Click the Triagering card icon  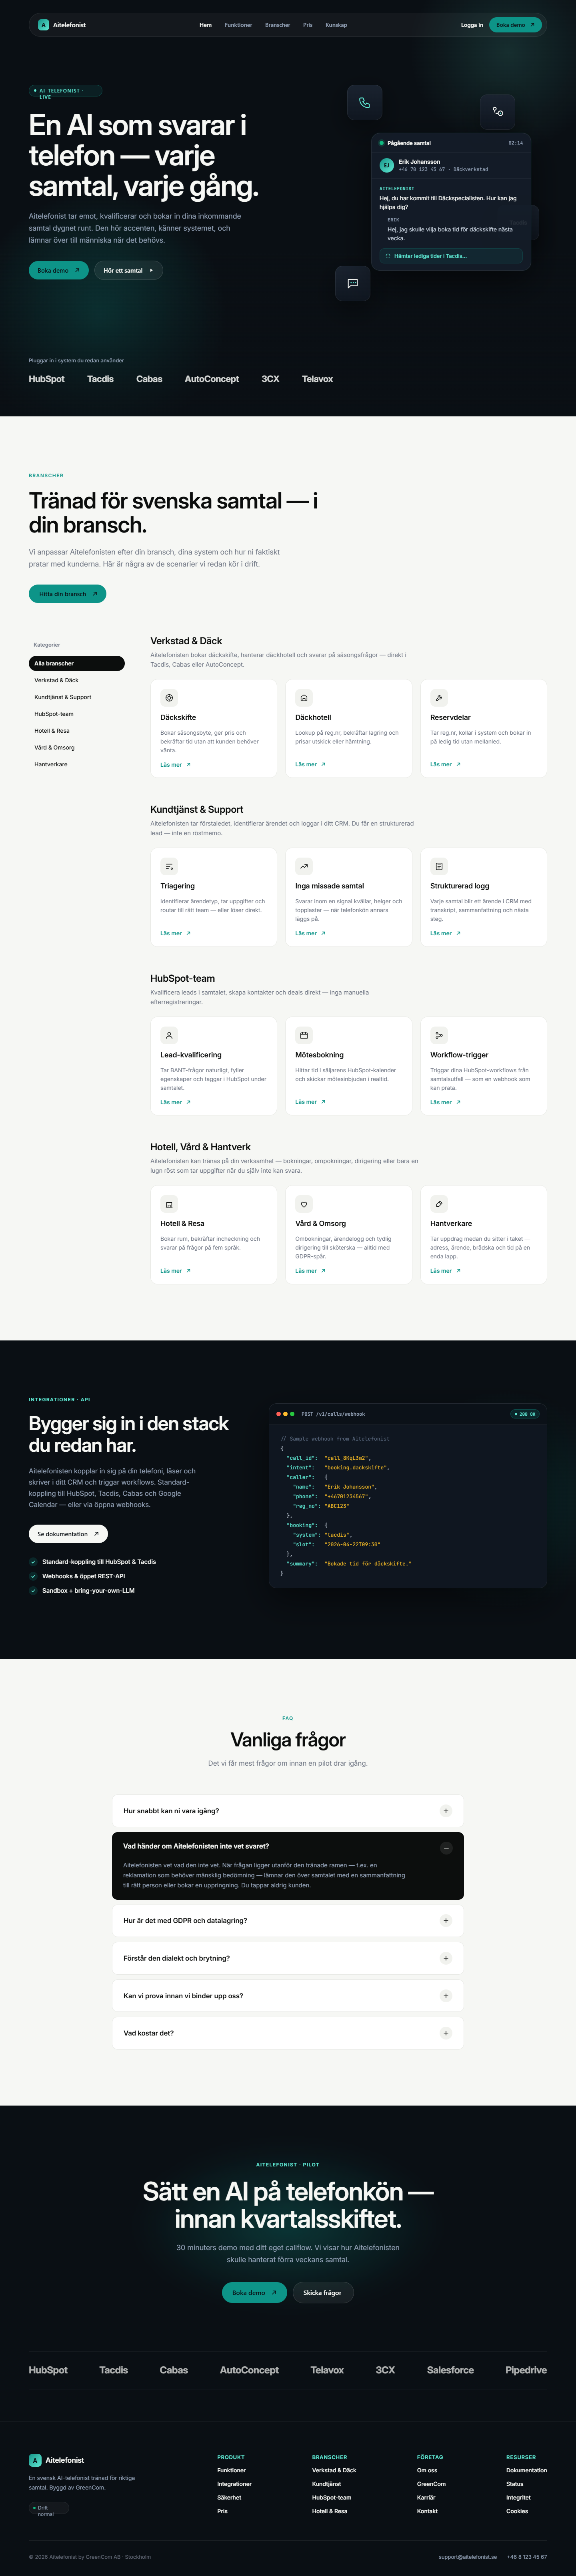[x=170, y=866]
